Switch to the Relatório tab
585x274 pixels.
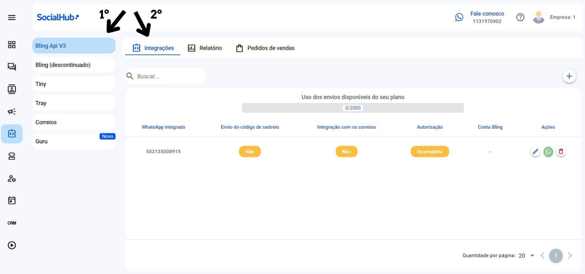pyautogui.click(x=204, y=48)
